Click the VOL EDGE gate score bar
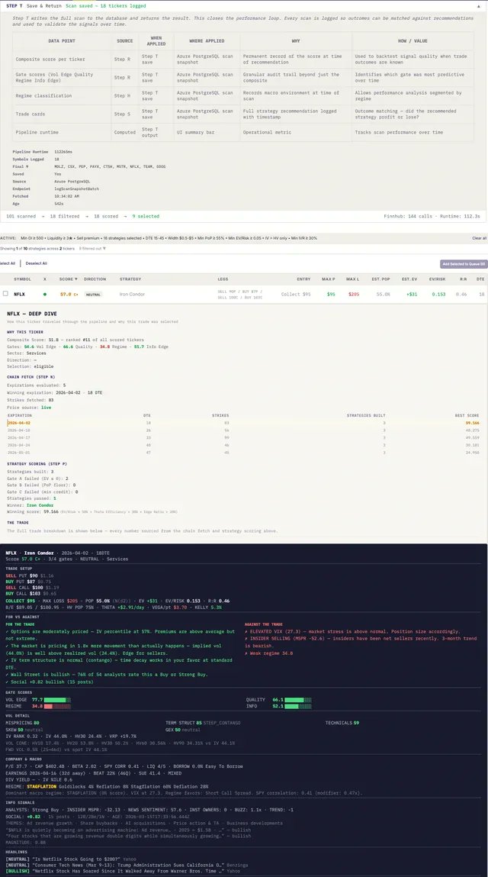The width and height of the screenshot is (488, 877). click(58, 700)
